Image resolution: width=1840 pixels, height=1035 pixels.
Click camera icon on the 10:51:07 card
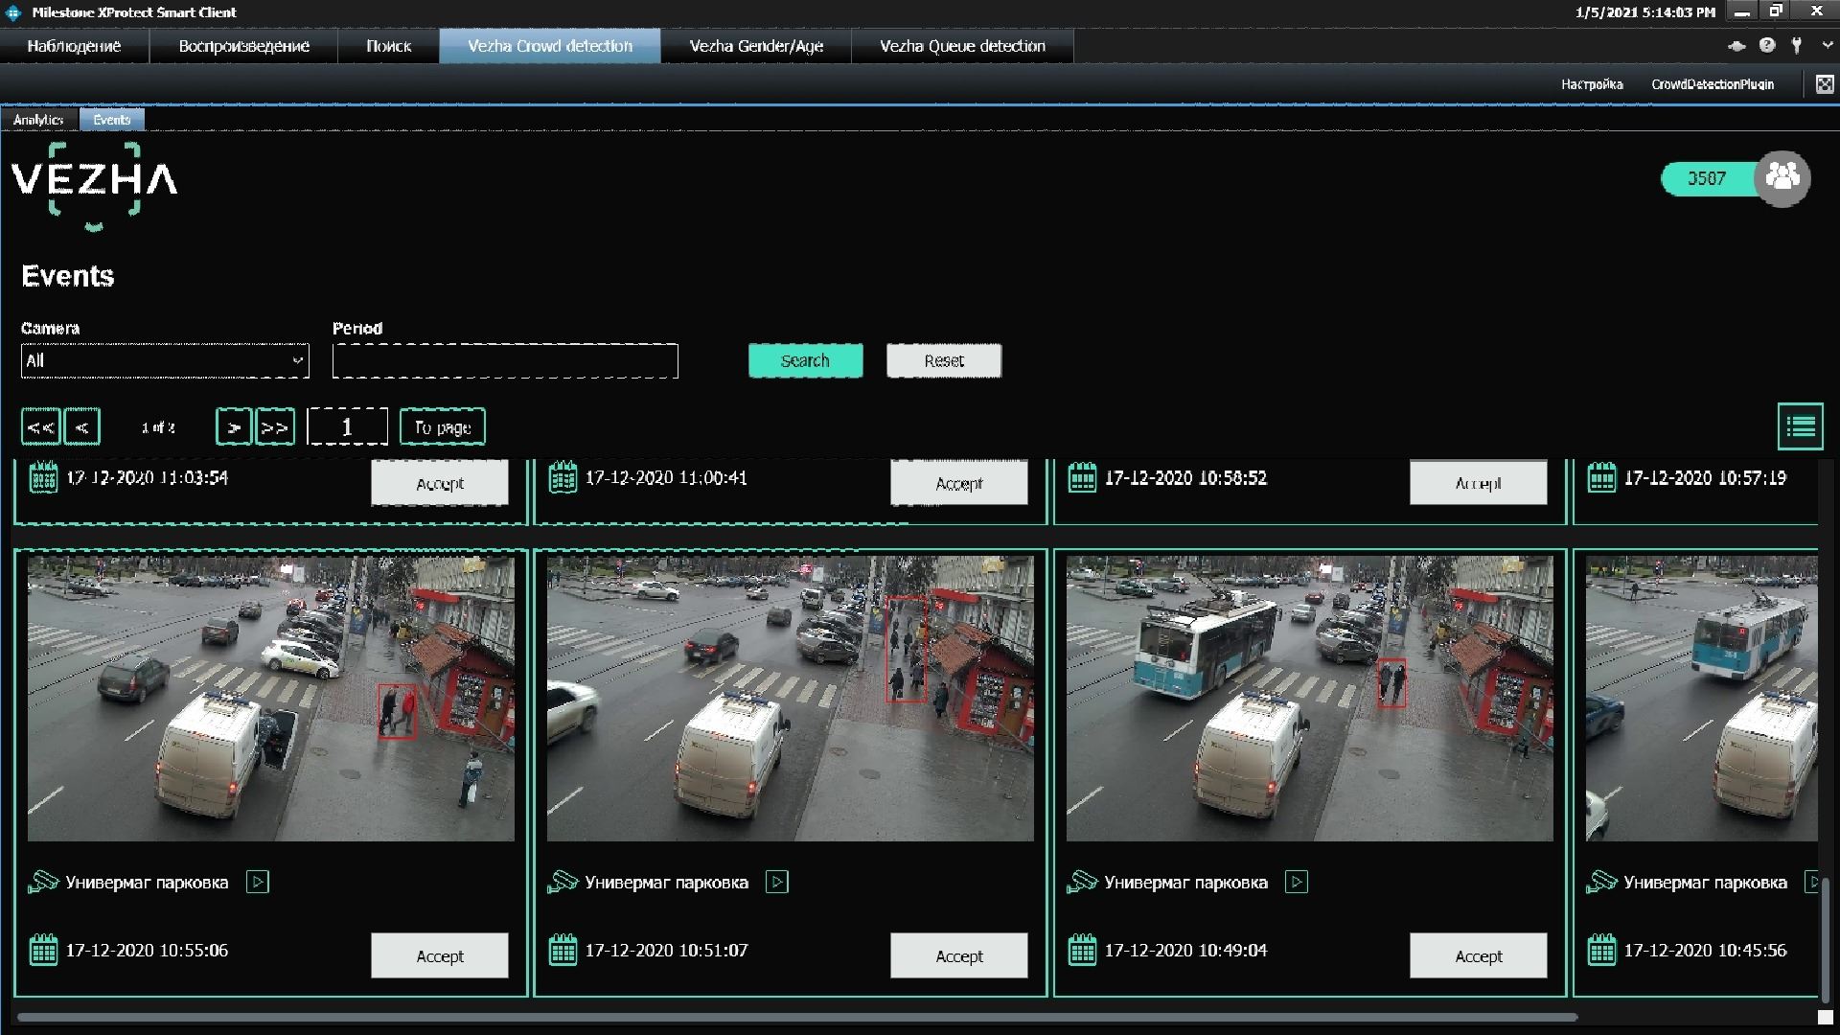pos(563,882)
